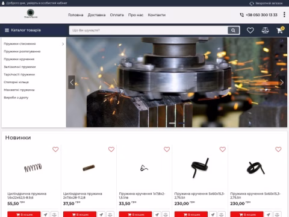Click the first banner slide indicator dot
Viewport: 289px width, 217px height.
click(172, 123)
